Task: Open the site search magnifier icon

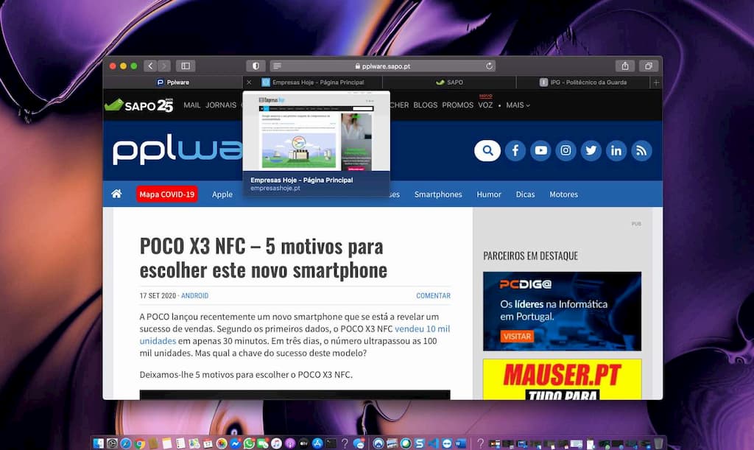Action: point(487,150)
